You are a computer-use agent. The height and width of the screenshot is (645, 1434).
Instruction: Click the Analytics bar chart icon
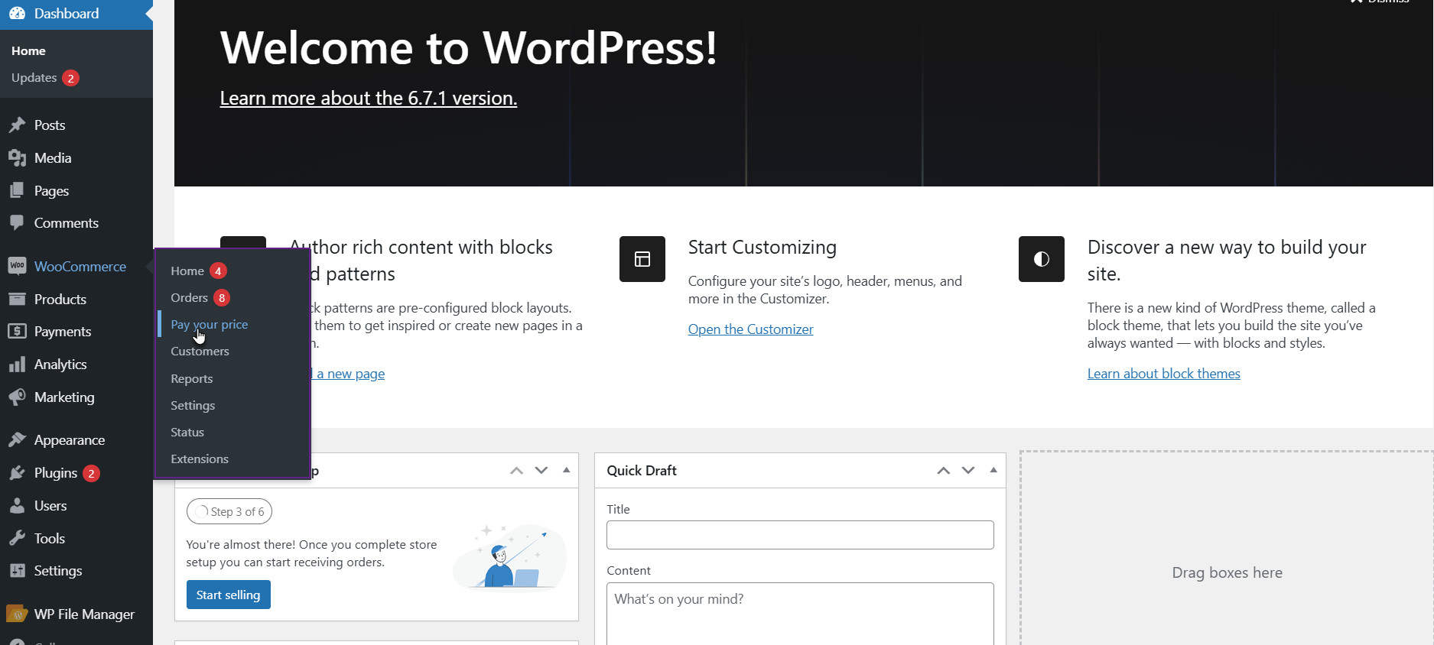[17, 365]
